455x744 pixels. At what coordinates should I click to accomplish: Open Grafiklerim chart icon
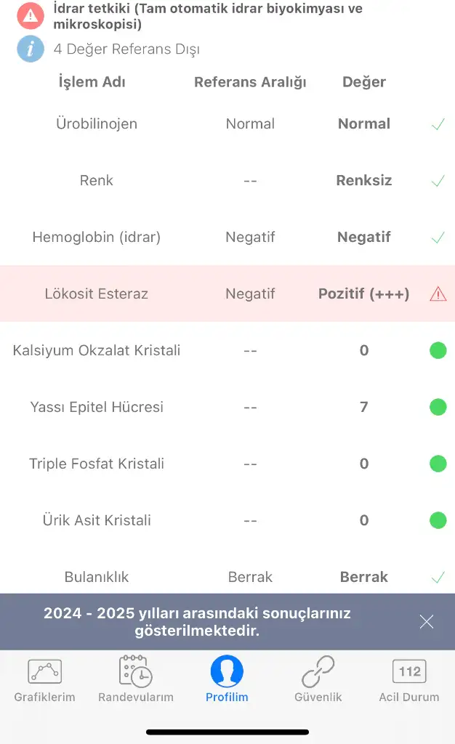[x=44, y=671]
